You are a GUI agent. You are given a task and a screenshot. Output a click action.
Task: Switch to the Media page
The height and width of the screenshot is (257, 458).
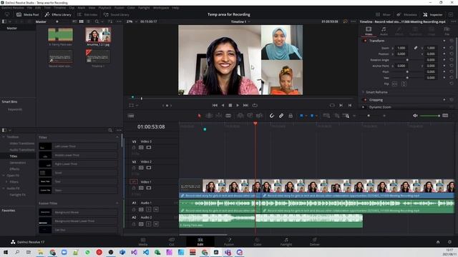[x=143, y=241]
